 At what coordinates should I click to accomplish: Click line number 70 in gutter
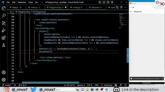[13, 52]
